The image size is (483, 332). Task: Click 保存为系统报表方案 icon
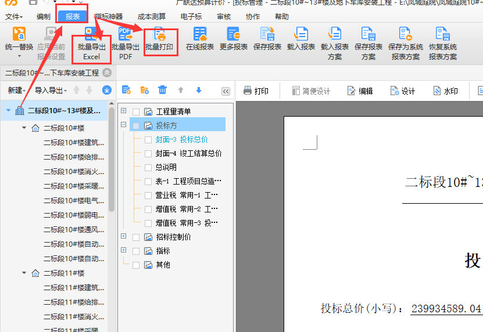click(x=405, y=34)
